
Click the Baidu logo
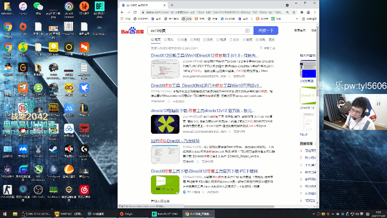[x=132, y=31]
